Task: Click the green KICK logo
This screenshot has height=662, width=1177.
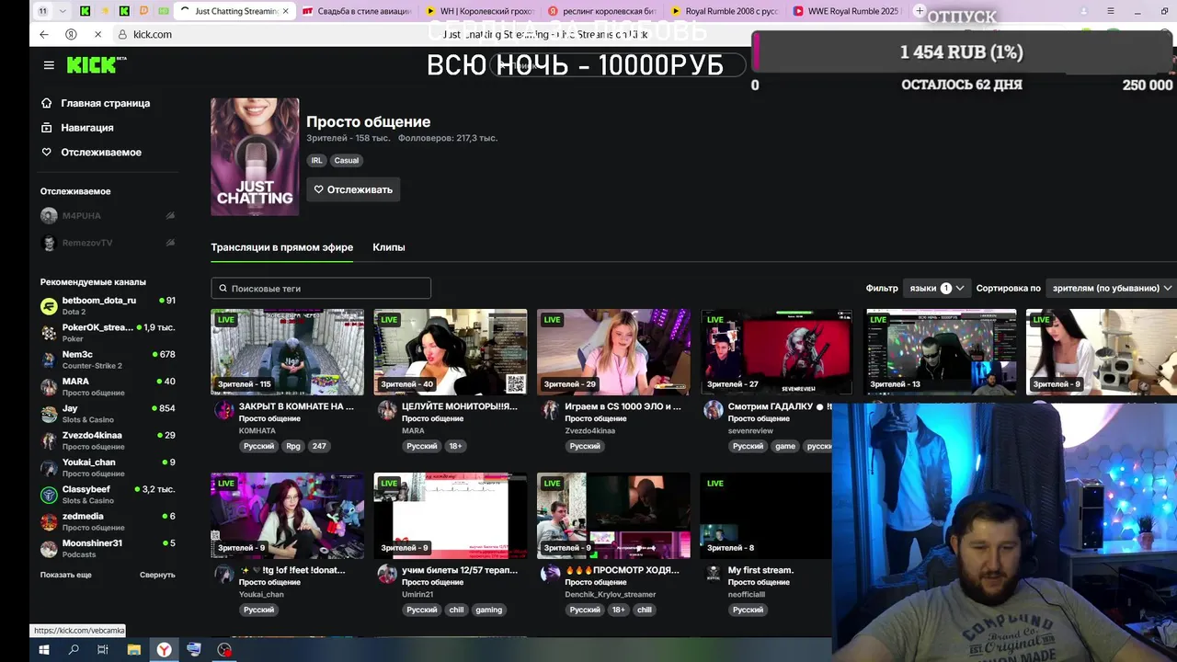Action: pyautogui.click(x=92, y=65)
